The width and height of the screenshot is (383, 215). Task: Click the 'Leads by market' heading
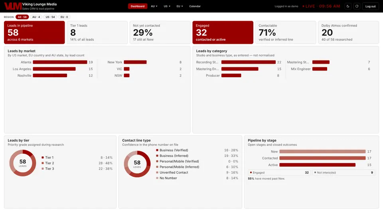click(x=22, y=51)
